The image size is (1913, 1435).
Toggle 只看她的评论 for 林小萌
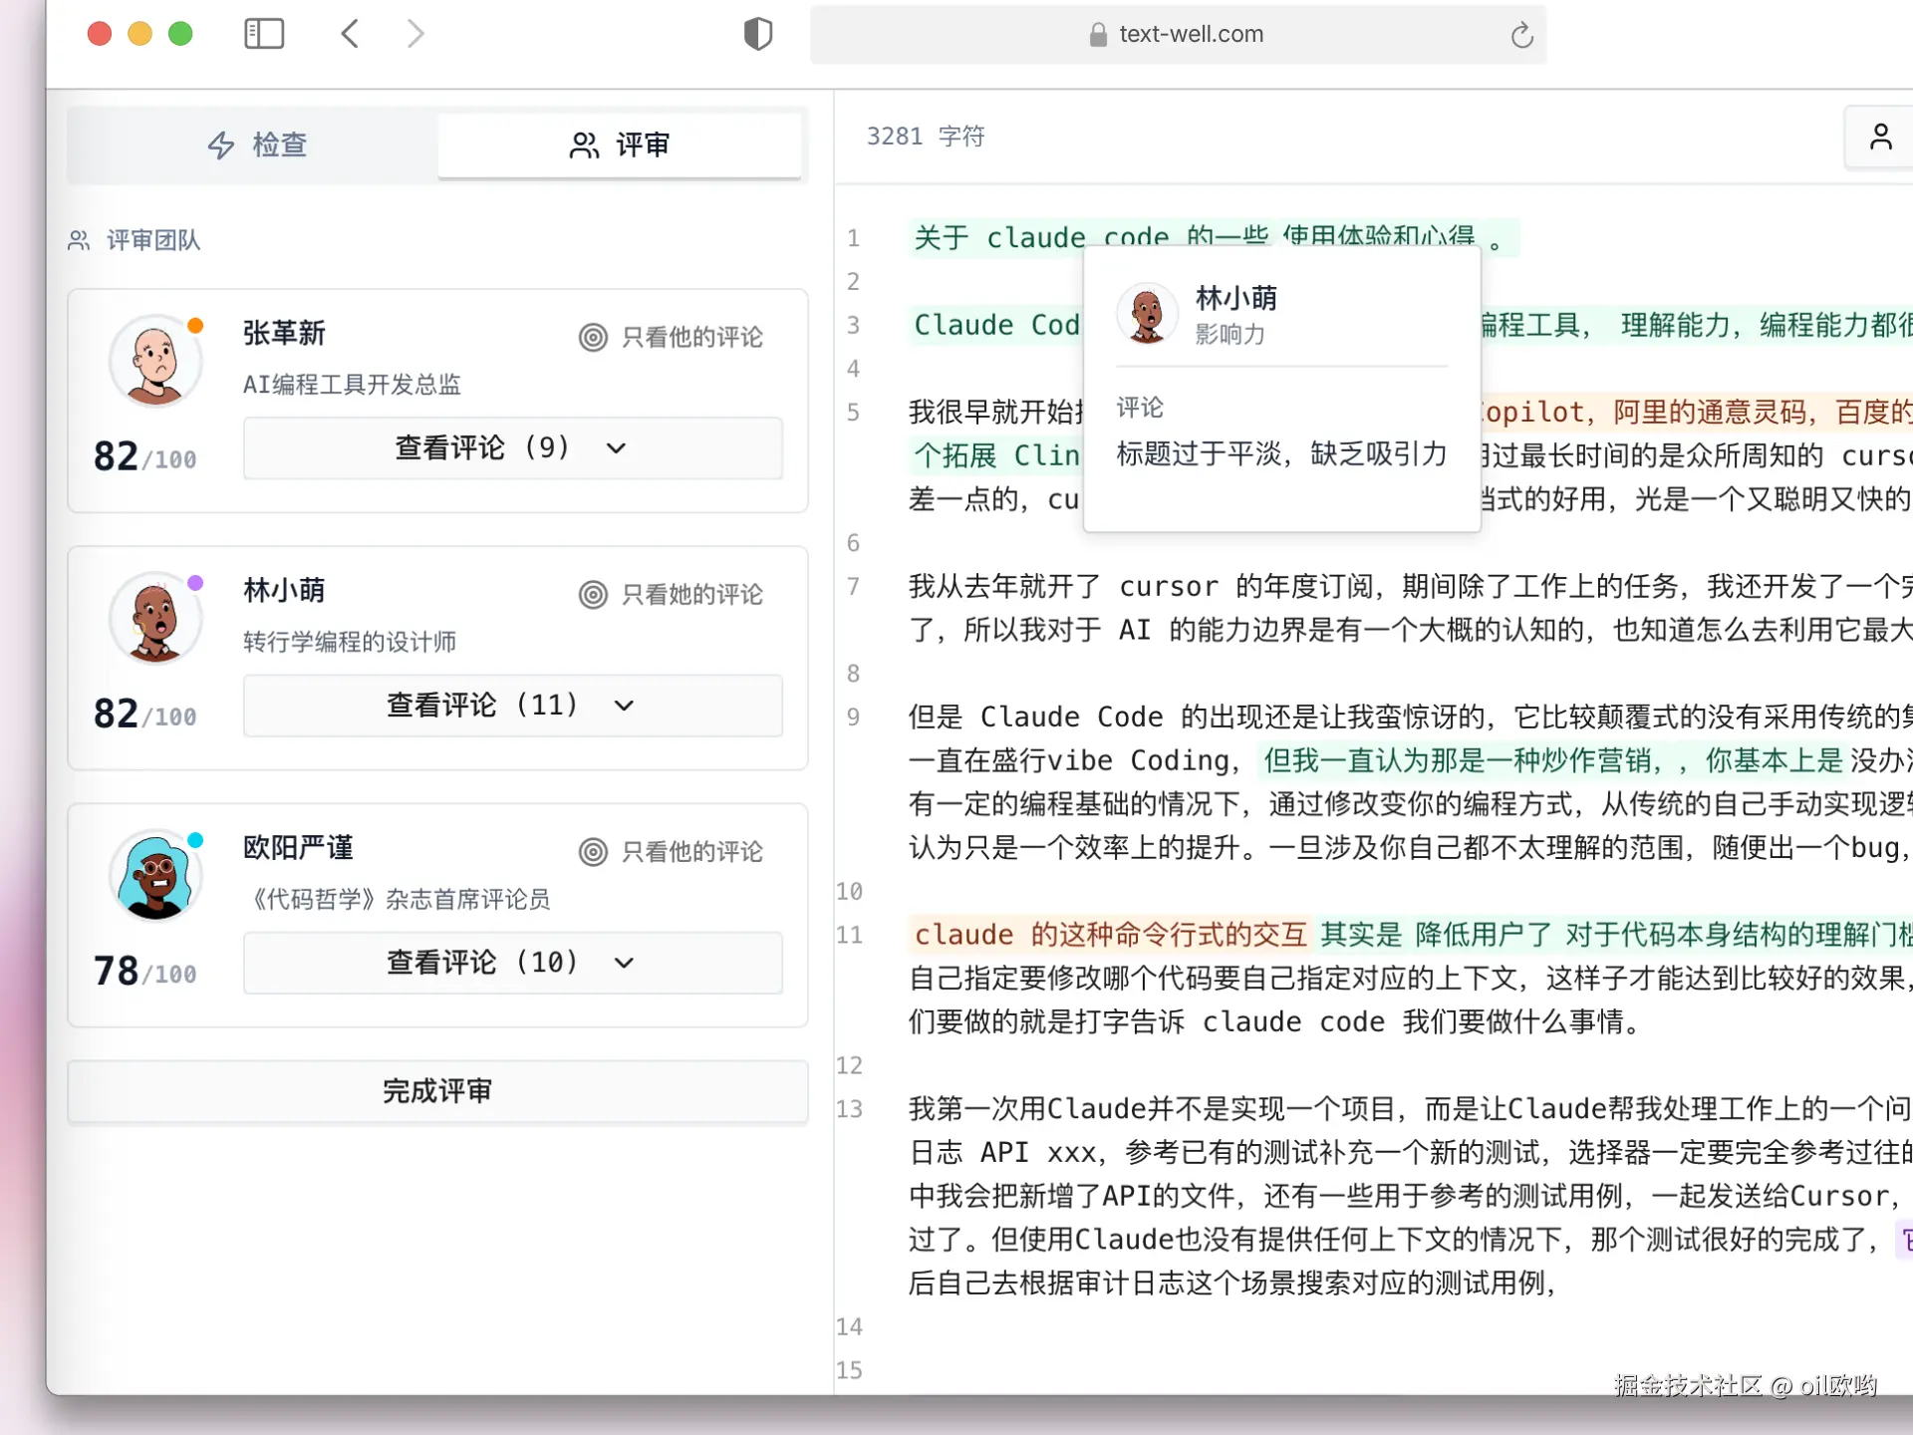point(672,595)
